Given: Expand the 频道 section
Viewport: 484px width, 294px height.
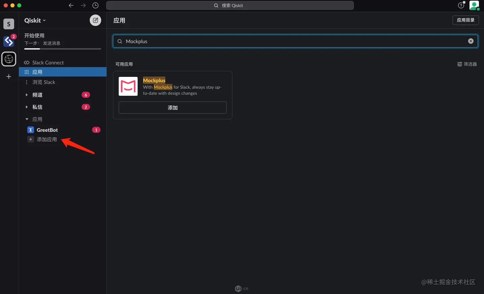Looking at the screenshot, I should 27,95.
